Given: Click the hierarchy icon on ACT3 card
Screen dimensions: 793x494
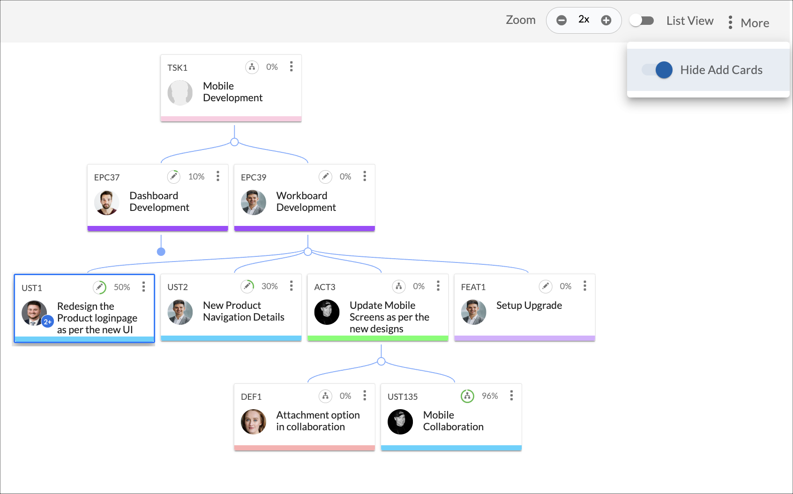Looking at the screenshot, I should [x=398, y=286].
